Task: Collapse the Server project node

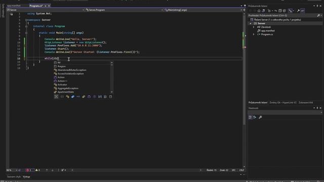Action: click(x=251, y=24)
